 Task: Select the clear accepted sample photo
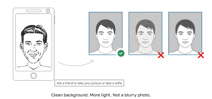pos(105,33)
